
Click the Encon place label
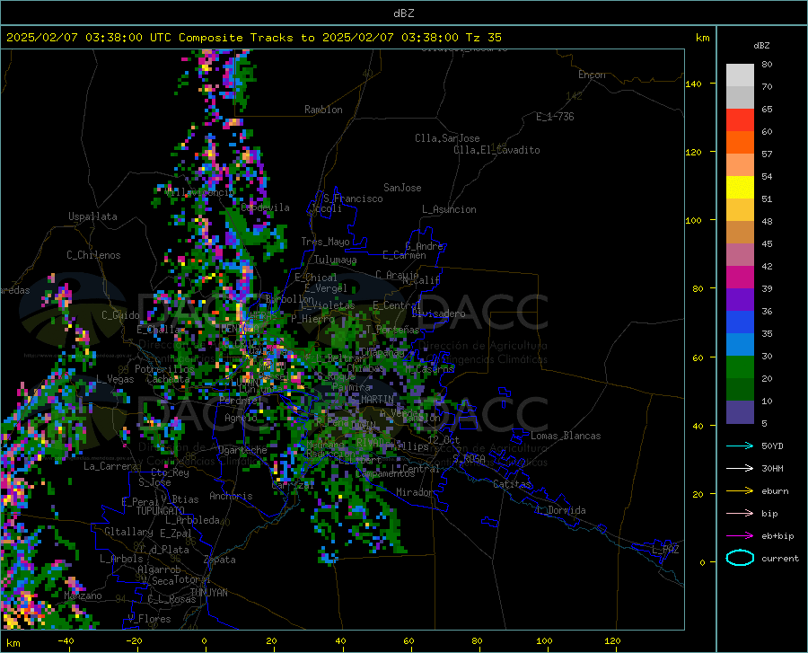click(x=592, y=75)
